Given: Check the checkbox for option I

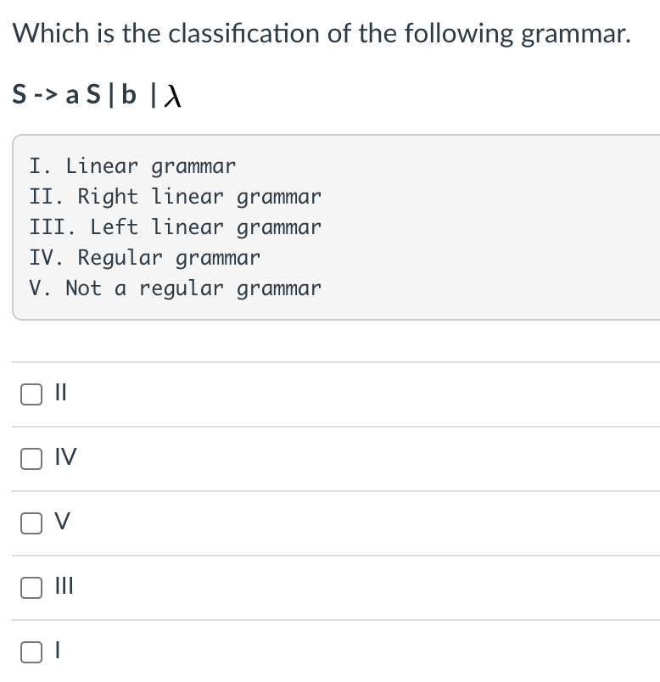Looking at the screenshot, I should (31, 651).
